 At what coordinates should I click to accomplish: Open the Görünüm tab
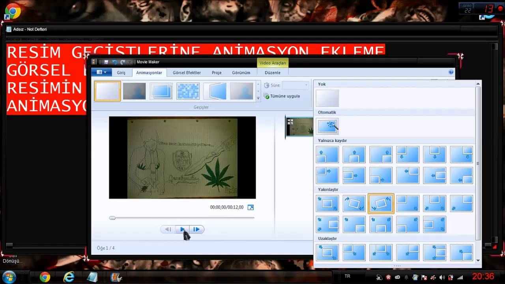tap(241, 73)
